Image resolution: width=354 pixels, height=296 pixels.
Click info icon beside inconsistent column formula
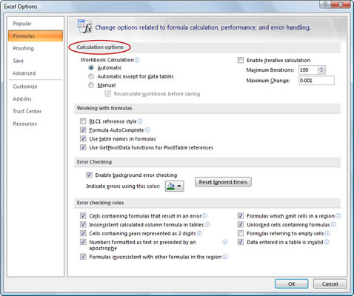(207, 224)
